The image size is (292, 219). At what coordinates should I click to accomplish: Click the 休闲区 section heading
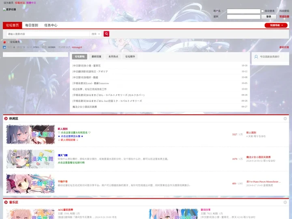(x=14, y=118)
